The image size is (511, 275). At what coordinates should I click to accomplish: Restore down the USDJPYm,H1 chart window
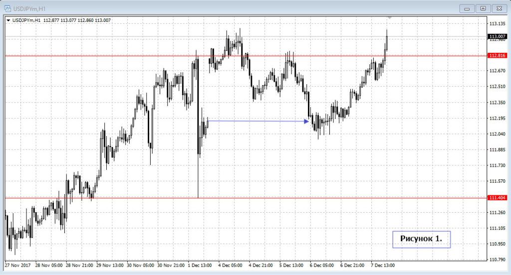pos(483,8)
